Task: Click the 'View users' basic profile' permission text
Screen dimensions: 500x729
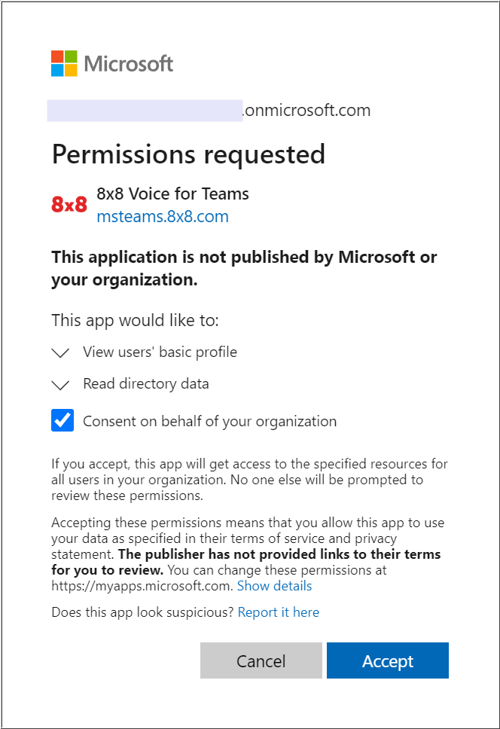Action: (160, 352)
